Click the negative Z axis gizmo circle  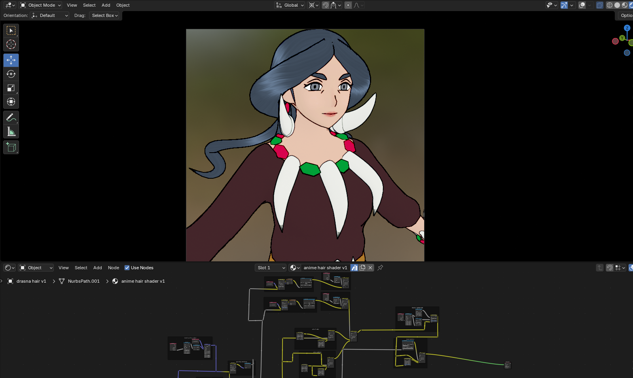point(627,53)
